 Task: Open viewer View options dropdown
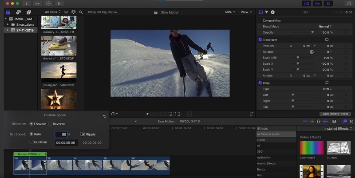coord(246,12)
